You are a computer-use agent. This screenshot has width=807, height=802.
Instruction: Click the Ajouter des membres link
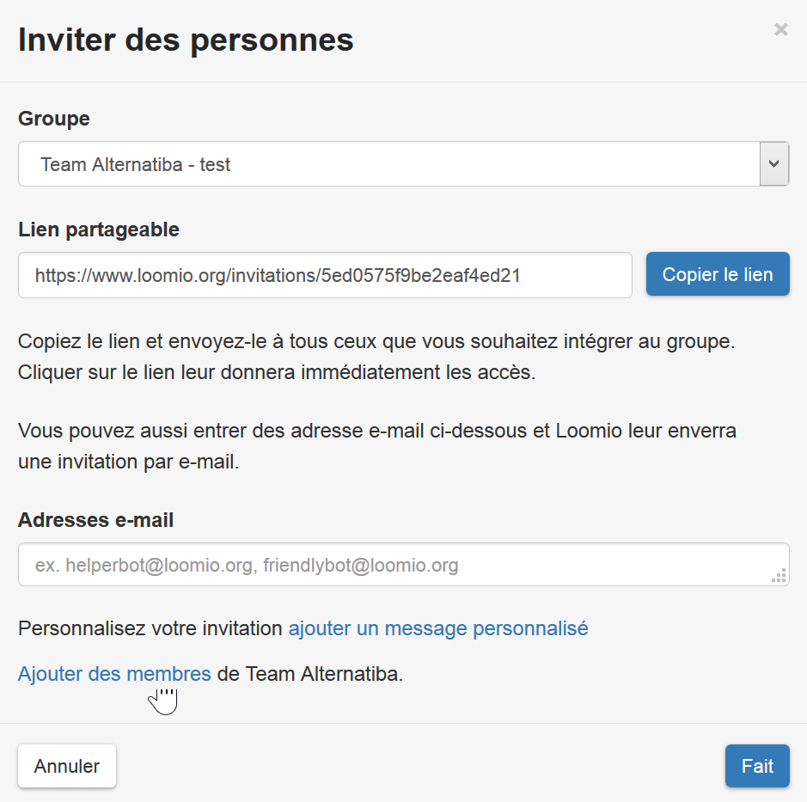point(113,673)
